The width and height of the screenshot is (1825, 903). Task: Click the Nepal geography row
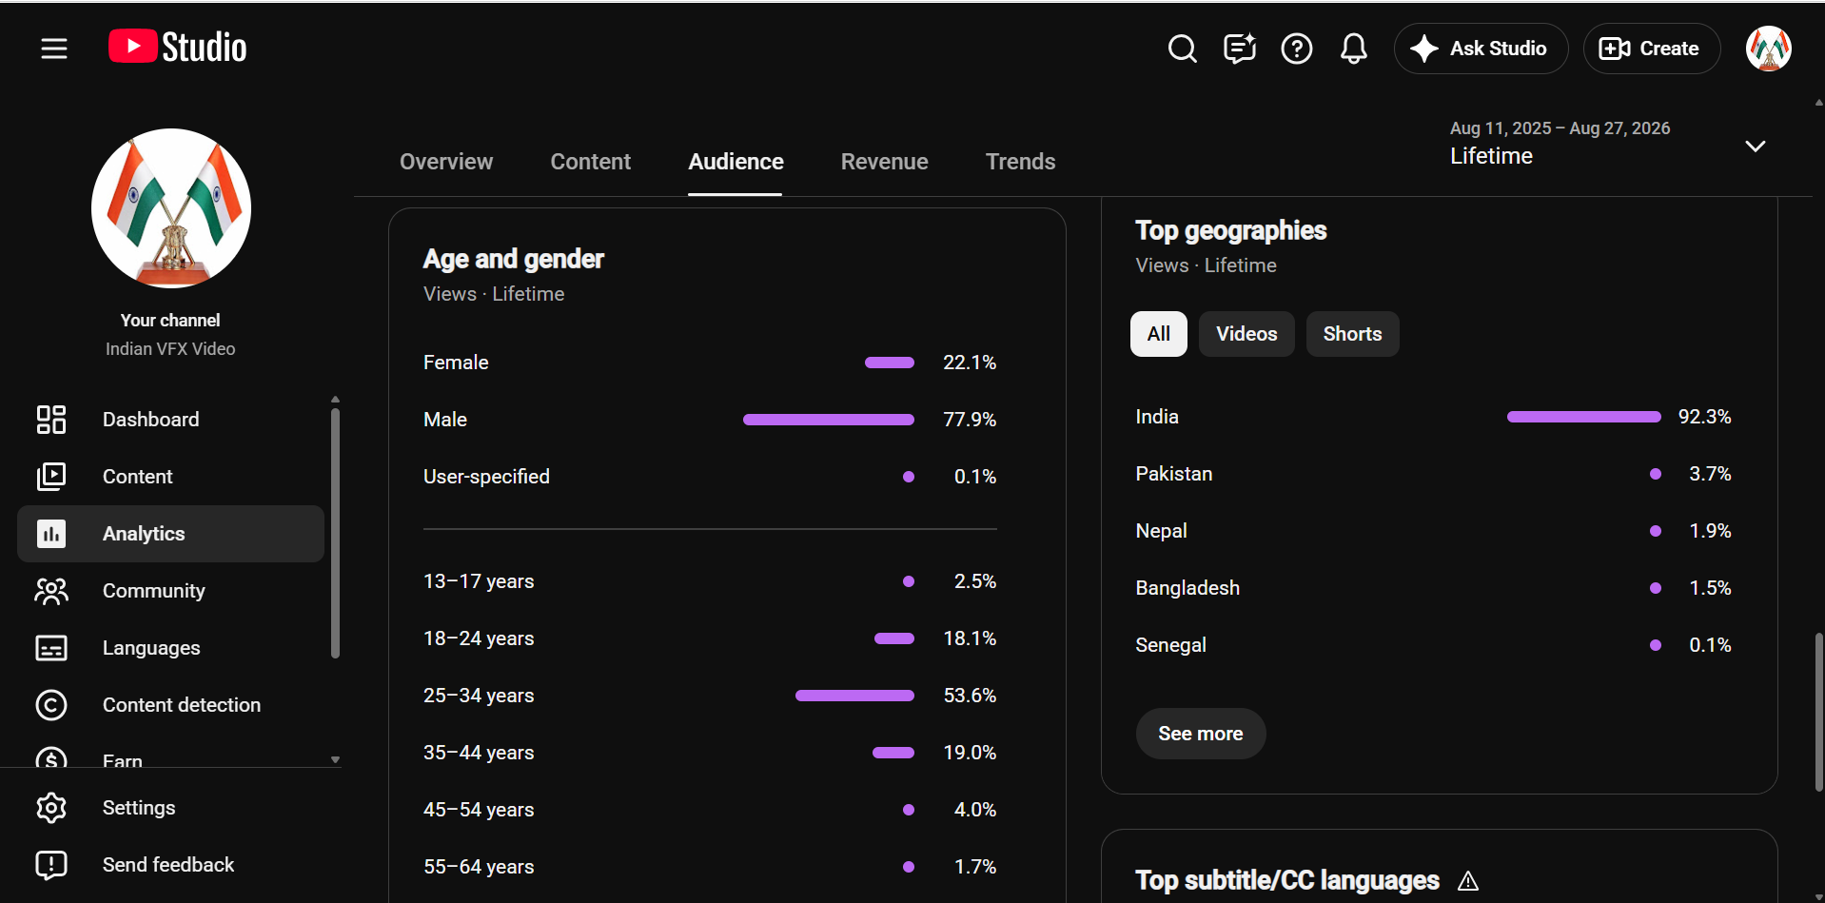(1433, 531)
